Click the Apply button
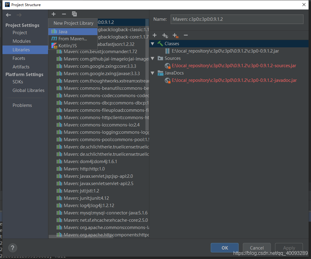The width and height of the screenshot is (311, 259). (289, 248)
